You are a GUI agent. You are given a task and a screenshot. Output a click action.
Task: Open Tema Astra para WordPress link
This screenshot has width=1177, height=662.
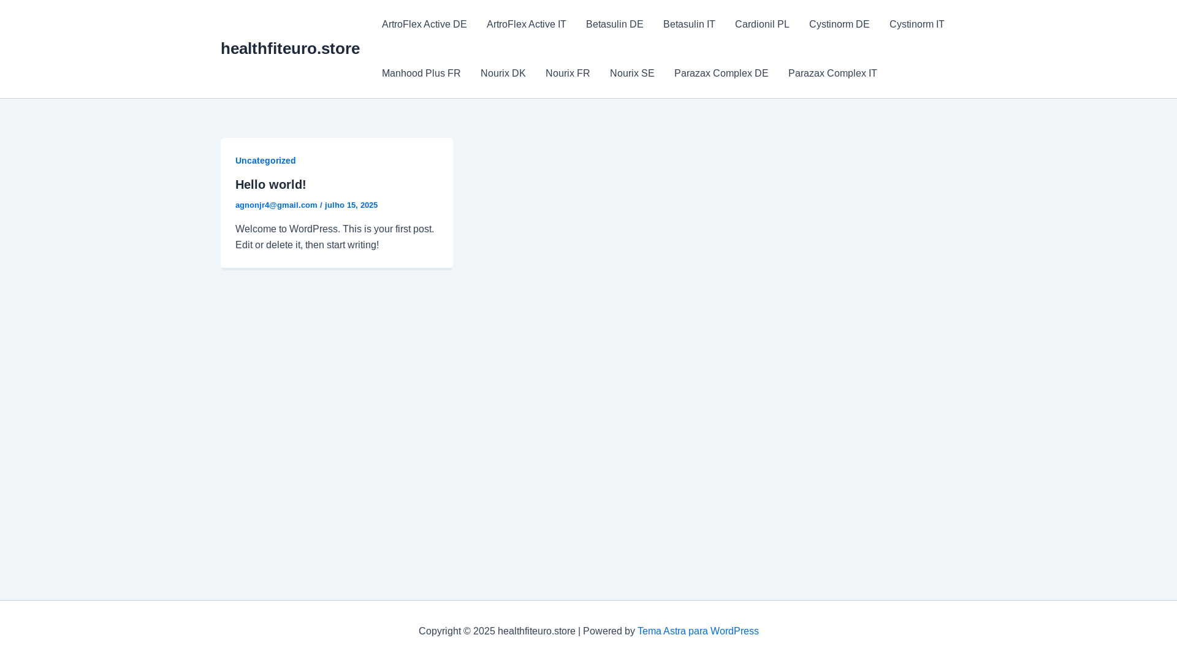(698, 631)
